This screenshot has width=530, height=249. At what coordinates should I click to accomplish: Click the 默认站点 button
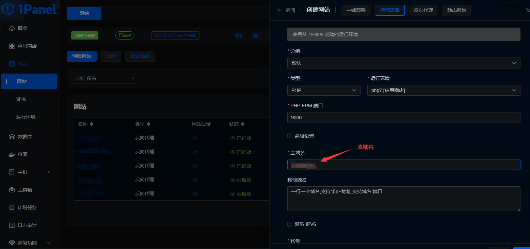click(140, 56)
